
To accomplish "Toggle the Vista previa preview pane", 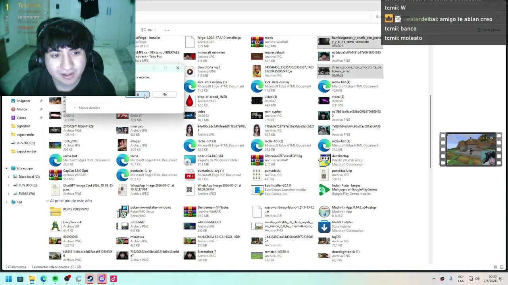I will click(x=489, y=30).
